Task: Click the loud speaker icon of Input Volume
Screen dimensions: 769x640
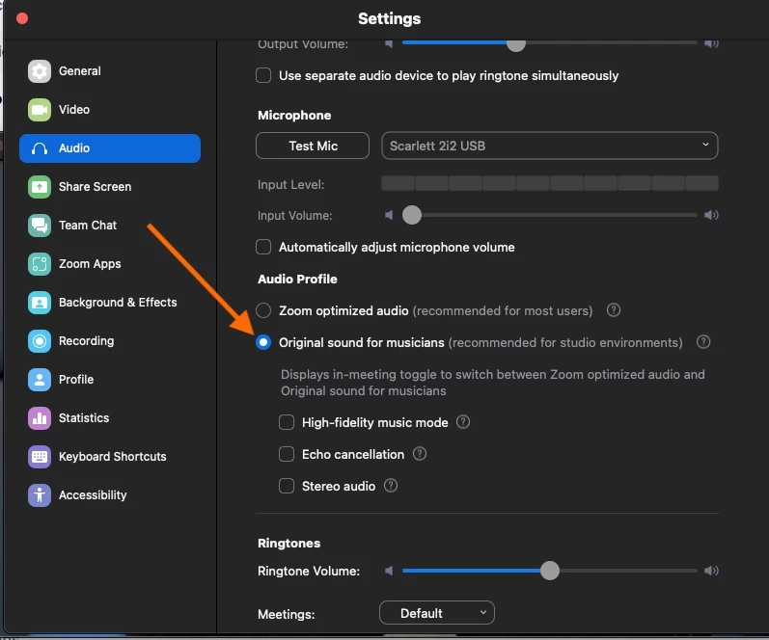Action: pyautogui.click(x=711, y=215)
